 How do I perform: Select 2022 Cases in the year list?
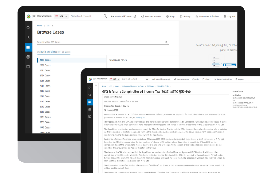45,65
